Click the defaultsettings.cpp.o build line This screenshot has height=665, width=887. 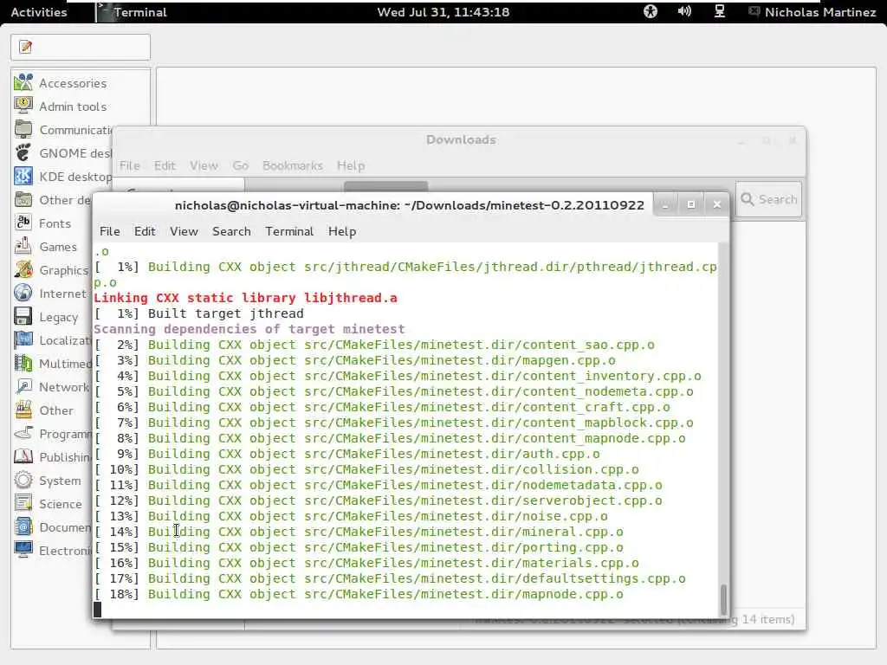coord(391,578)
